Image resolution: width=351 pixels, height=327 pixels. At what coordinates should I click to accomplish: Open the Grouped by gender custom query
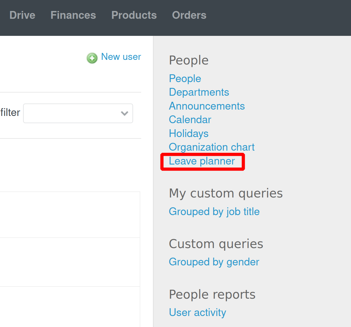214,262
